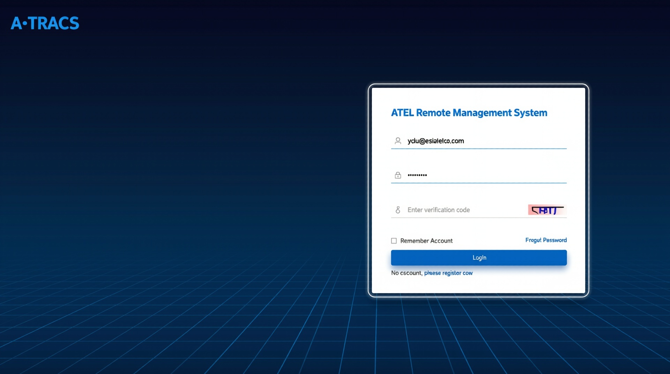Image resolution: width=670 pixels, height=374 pixels.
Task: Click the ATEL Remote Management System heading
Action: [469, 113]
